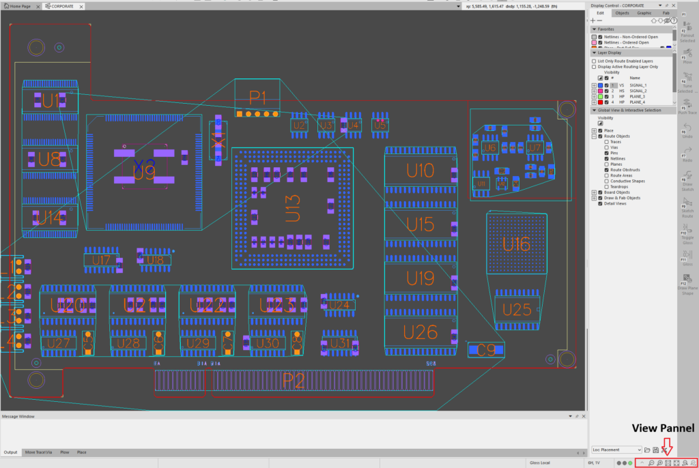Uncheck the Netlines checkbox under Route Objects

tap(606, 159)
